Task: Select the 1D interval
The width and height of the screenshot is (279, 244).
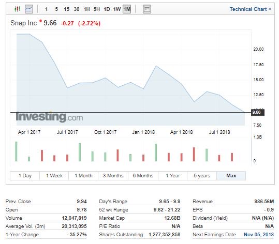Action: tap(107, 9)
